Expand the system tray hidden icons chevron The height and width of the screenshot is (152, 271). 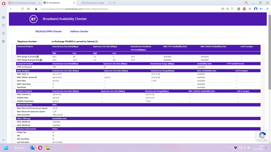pos(231,148)
